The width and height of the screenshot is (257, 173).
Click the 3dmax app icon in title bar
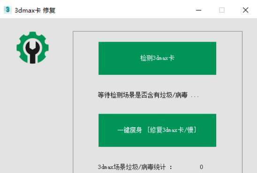click(8, 10)
